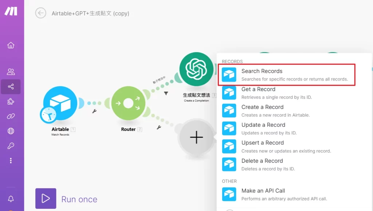
Task: Go to Home via the sidebar icon
Action: [x=11, y=45]
